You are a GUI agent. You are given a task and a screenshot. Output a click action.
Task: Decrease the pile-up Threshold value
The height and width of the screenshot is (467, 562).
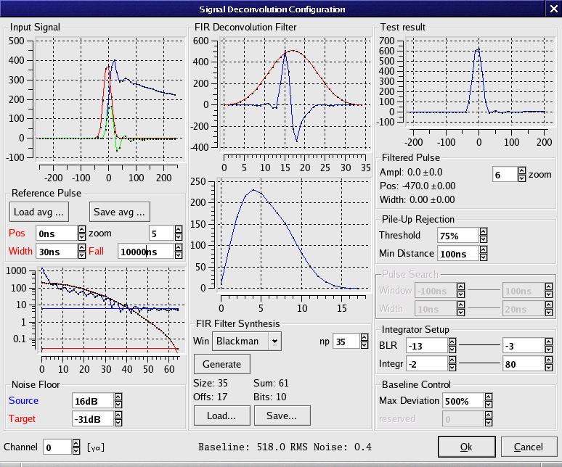coord(484,239)
